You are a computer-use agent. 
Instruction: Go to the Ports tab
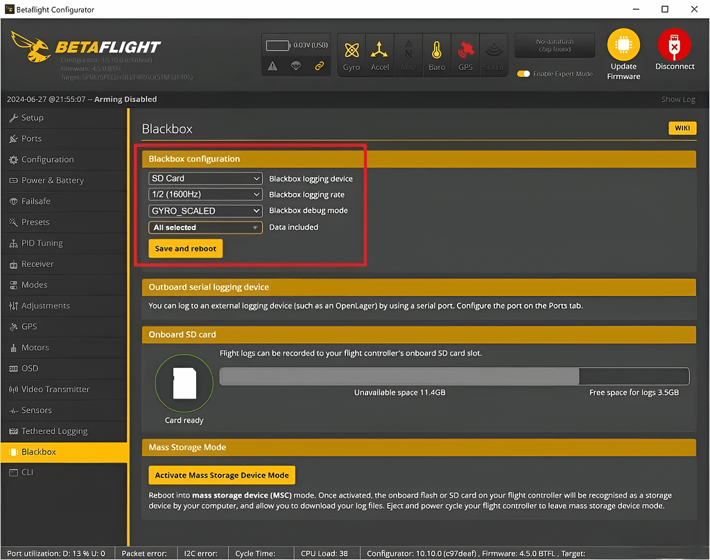tap(64, 139)
